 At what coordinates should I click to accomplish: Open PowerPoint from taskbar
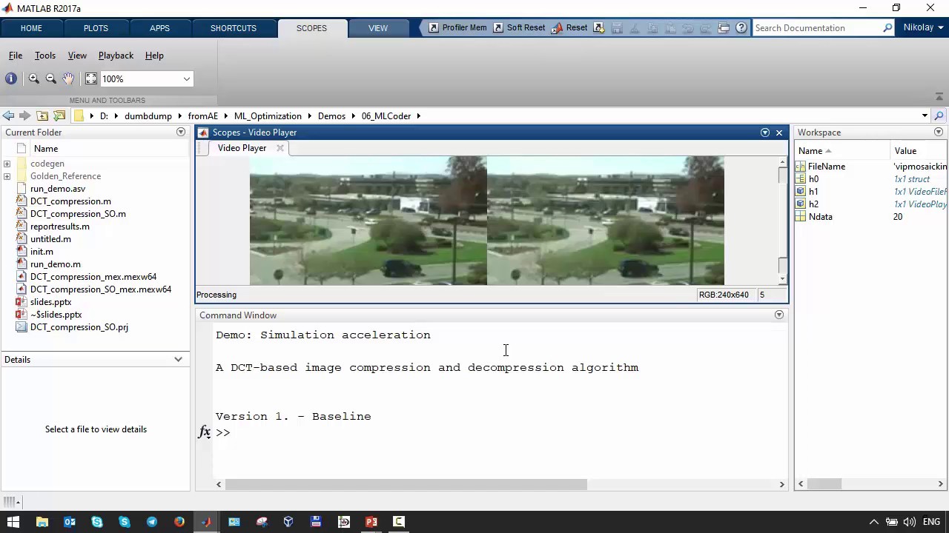371,522
